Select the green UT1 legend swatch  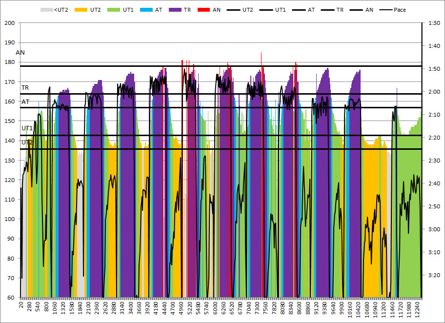click(113, 10)
